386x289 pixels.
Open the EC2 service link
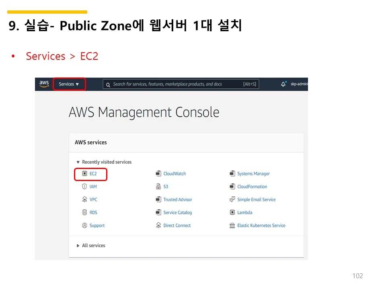coord(93,174)
